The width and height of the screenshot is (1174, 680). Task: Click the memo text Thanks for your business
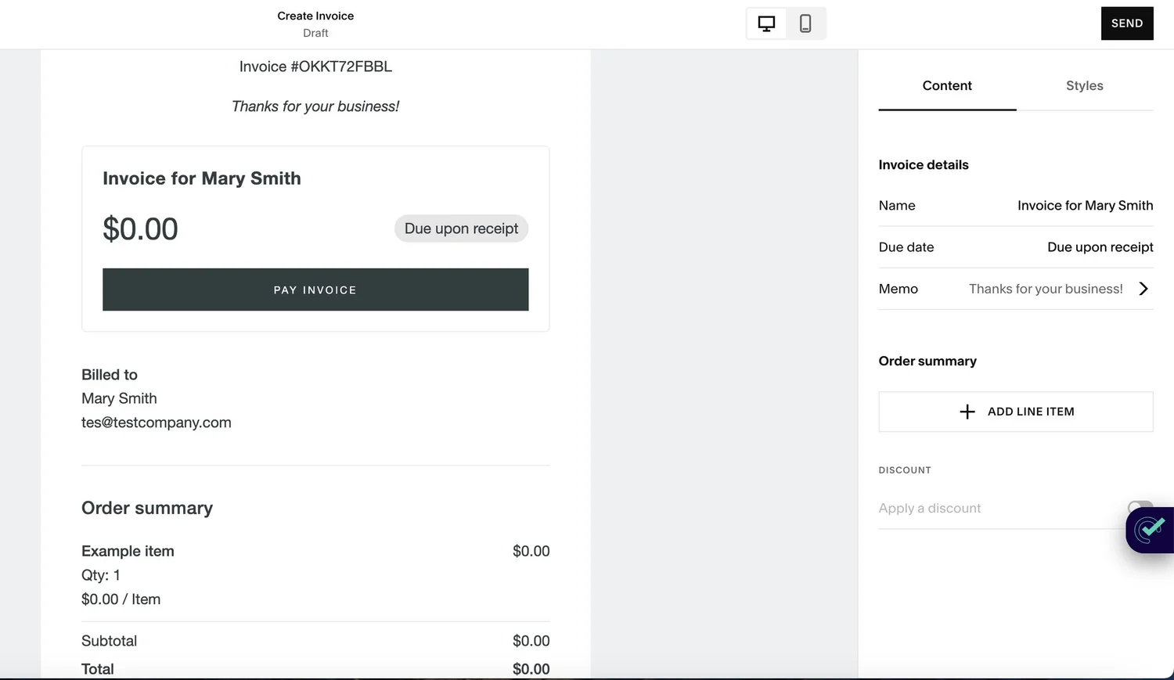(1046, 289)
